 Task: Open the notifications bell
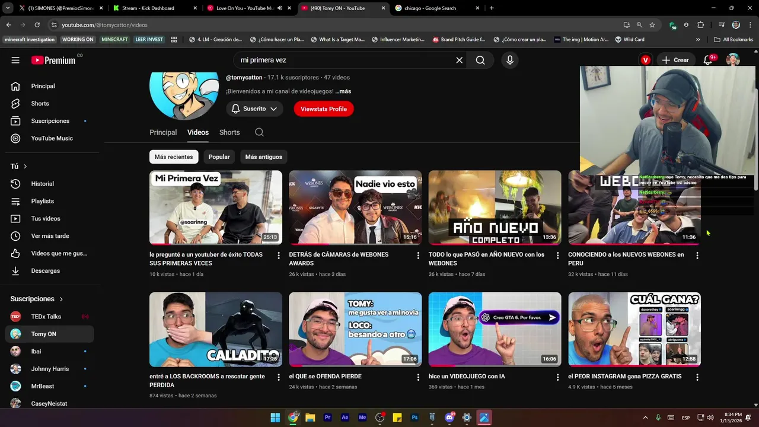(707, 60)
